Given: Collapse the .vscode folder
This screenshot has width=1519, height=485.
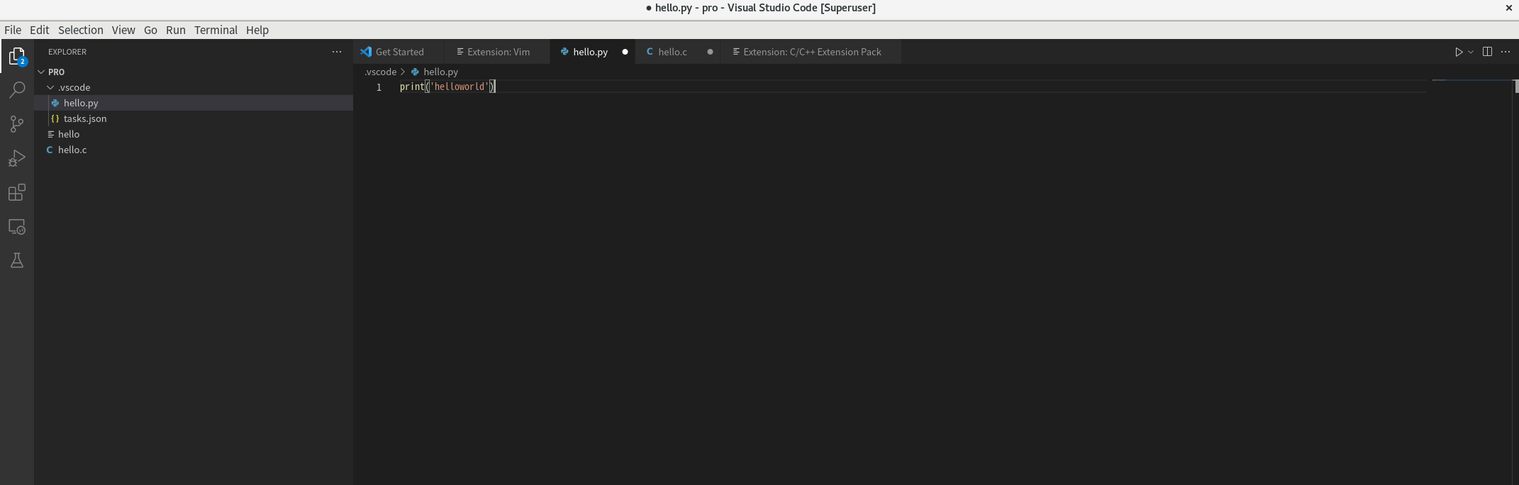Looking at the screenshot, I should (x=50, y=87).
